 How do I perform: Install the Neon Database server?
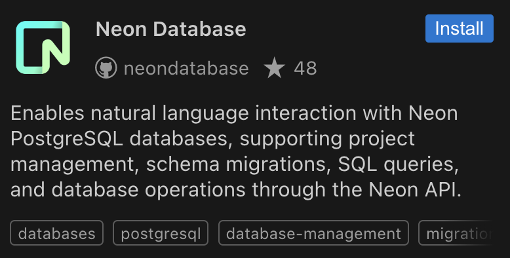(x=460, y=28)
